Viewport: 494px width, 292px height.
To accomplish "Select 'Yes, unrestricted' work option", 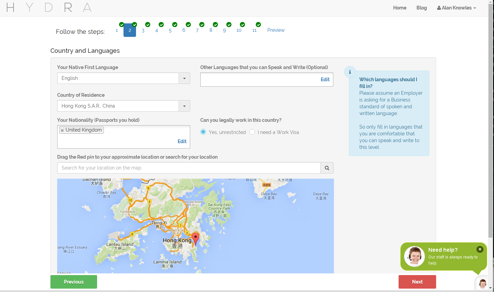I will click(203, 132).
